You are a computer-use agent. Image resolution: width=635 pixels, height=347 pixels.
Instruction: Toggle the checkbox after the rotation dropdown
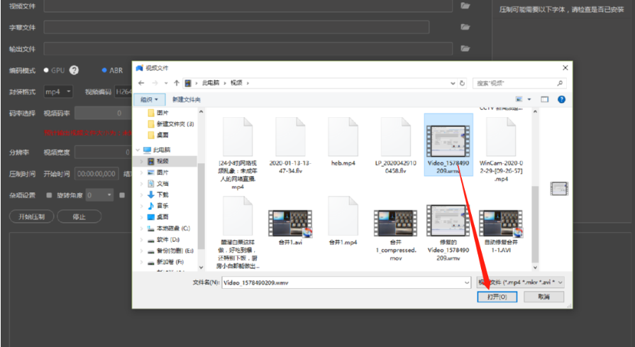pos(122,195)
